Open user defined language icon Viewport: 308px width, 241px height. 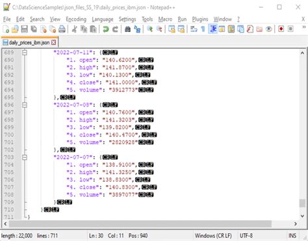click(222, 29)
